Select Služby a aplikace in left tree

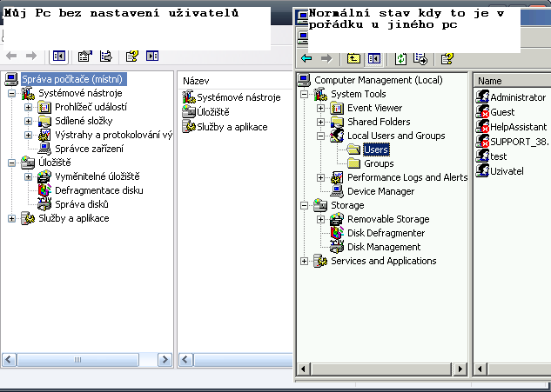click(x=74, y=218)
